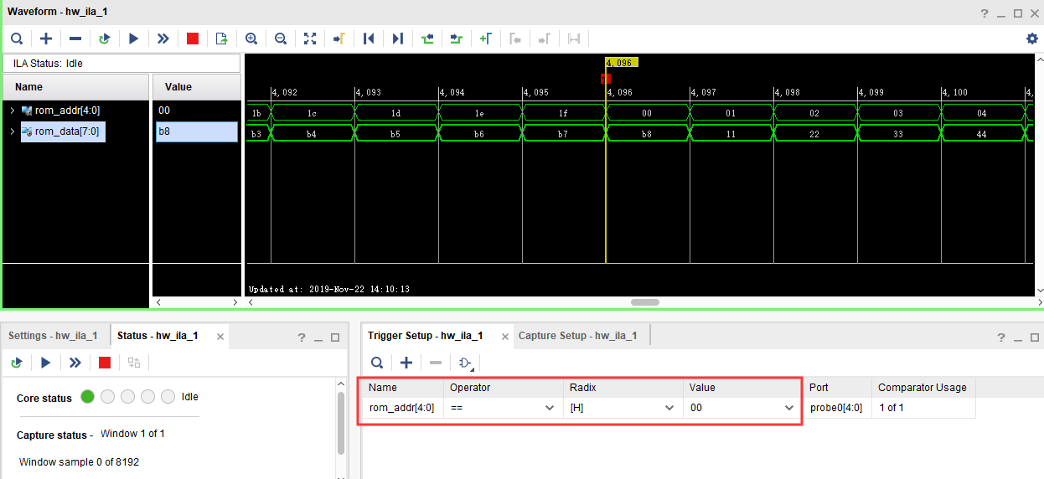Image resolution: width=1044 pixels, height=479 pixels.
Task: Run trigger immediate from the Waveform toolbar
Action: [x=163, y=39]
